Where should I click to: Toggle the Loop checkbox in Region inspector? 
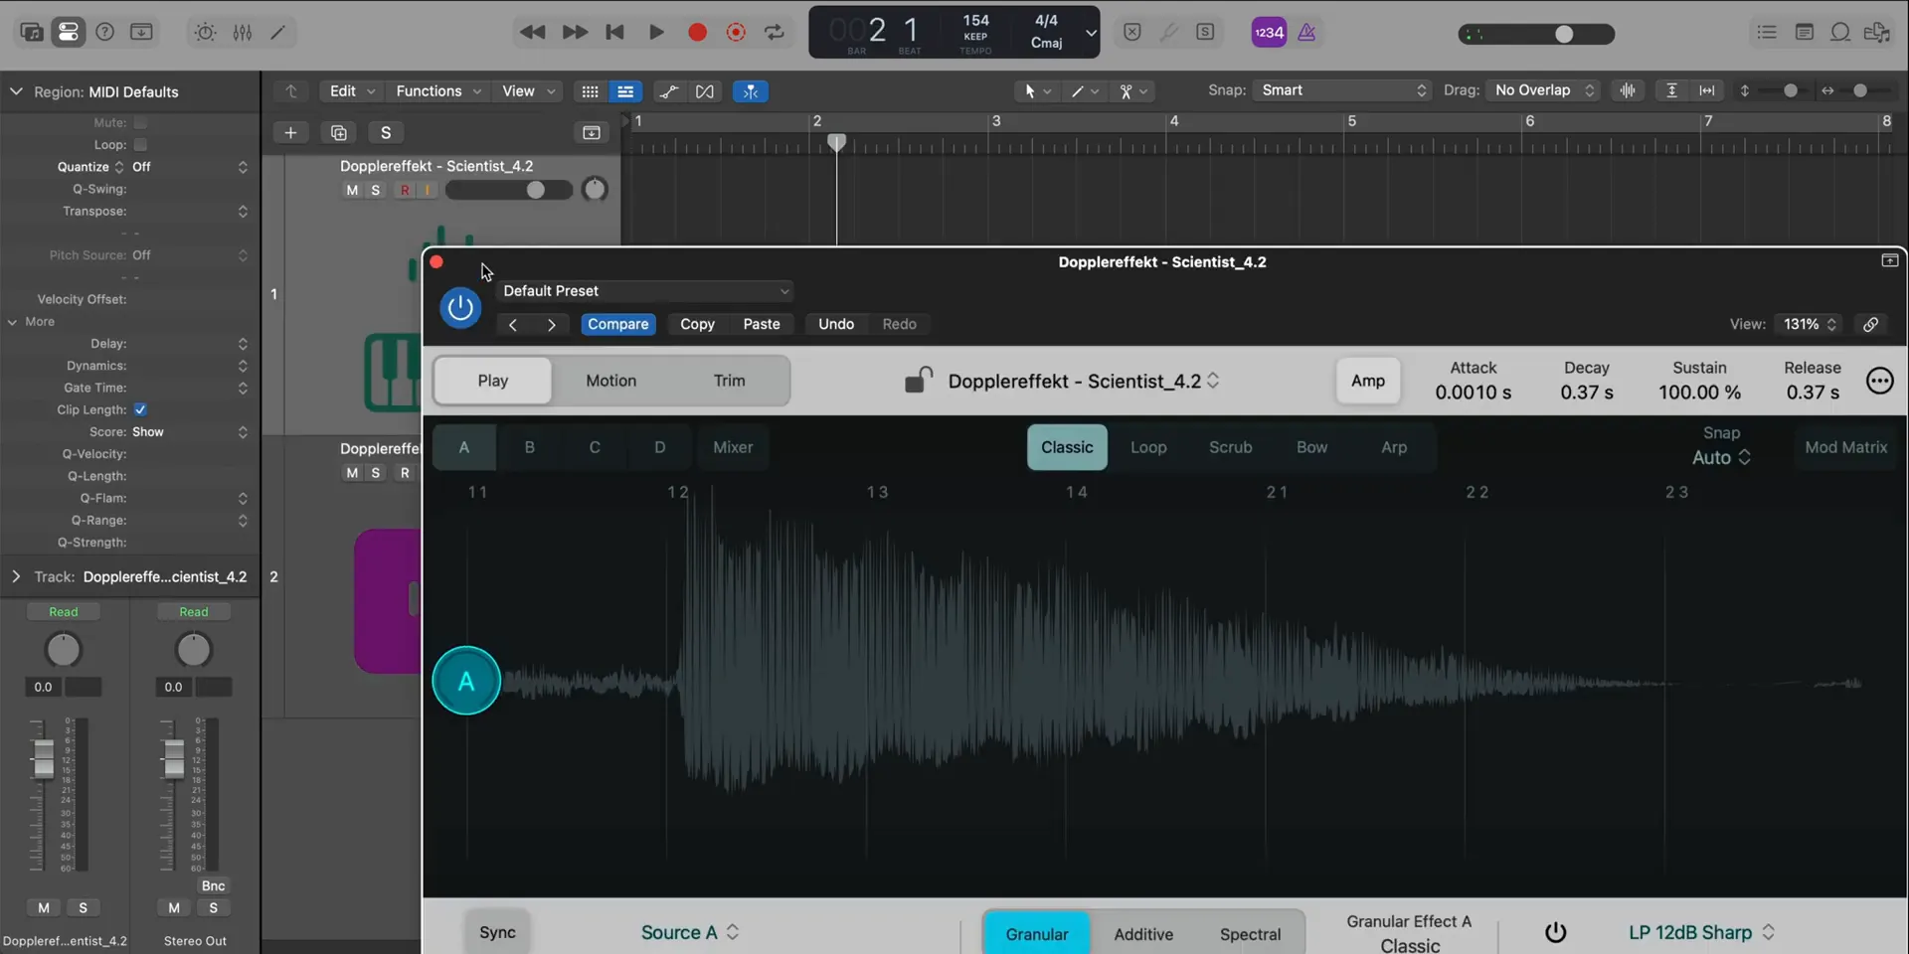(140, 144)
